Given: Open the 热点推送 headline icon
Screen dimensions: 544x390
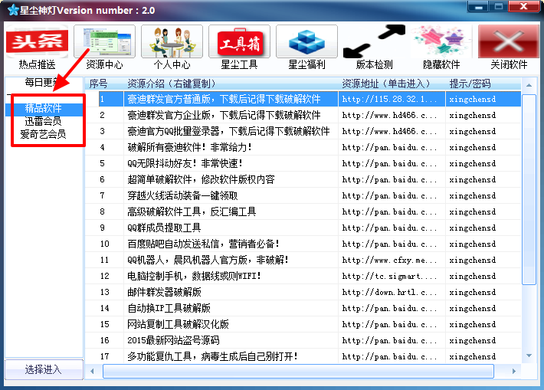Looking at the screenshot, I should click(x=37, y=41).
